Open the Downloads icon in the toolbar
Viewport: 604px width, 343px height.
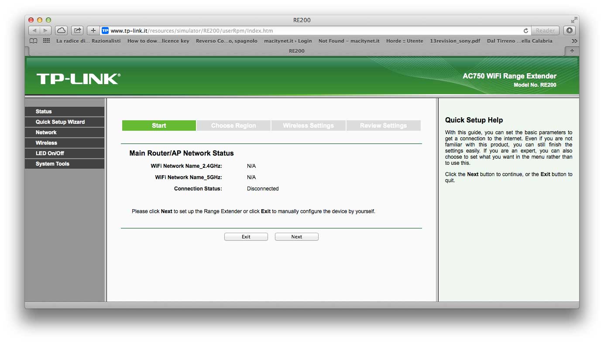click(x=569, y=31)
